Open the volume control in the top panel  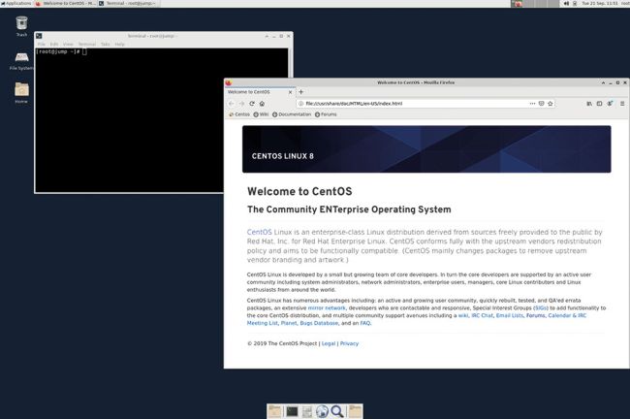click(566, 3)
